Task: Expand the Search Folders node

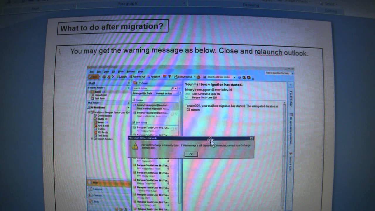Action: [92, 139]
